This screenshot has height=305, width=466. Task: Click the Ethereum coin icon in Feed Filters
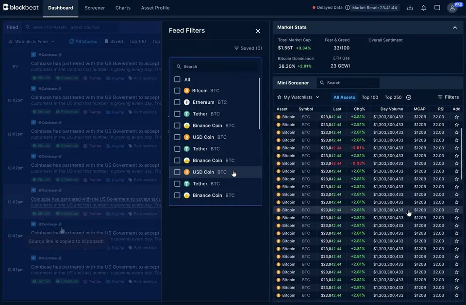(x=186, y=102)
